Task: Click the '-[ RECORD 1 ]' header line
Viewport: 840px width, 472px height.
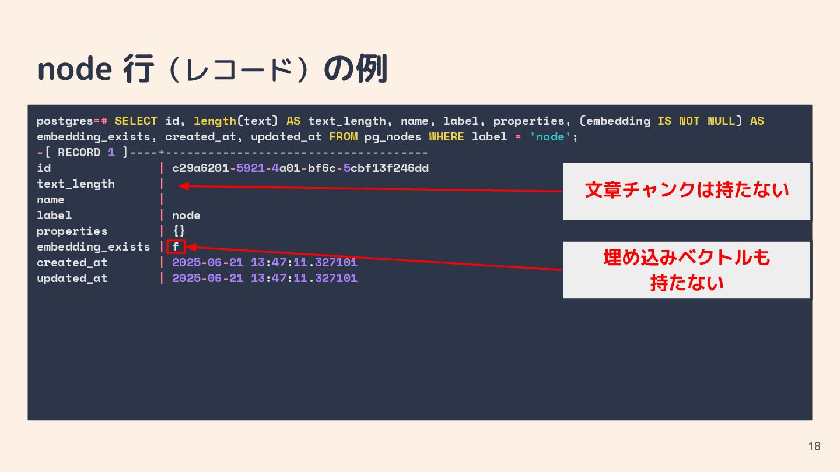Action: pos(233,152)
